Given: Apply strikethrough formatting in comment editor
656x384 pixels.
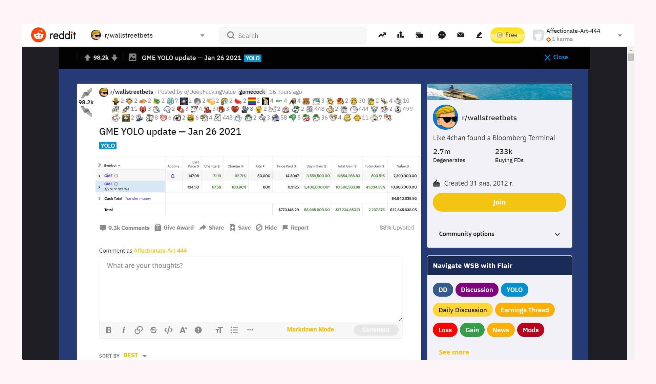Looking at the screenshot, I should pyautogui.click(x=153, y=330).
